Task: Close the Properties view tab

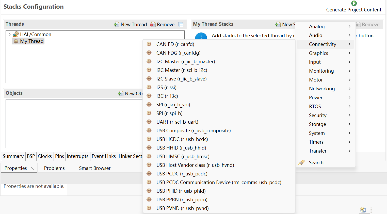Action: (x=32, y=168)
